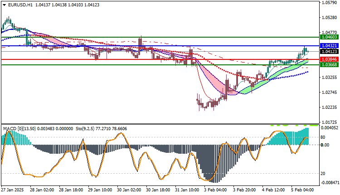This screenshot has height=195, width=340.
Task: Select the Sto(9,2,5) indicator label
Action: coord(85,129)
